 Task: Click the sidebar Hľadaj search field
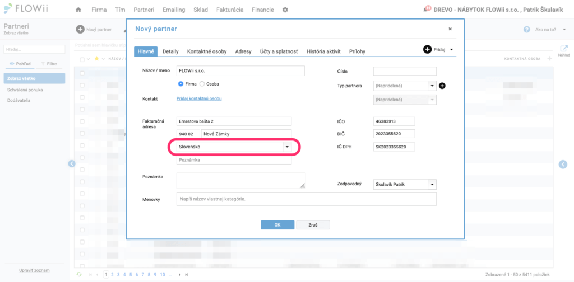[34, 49]
